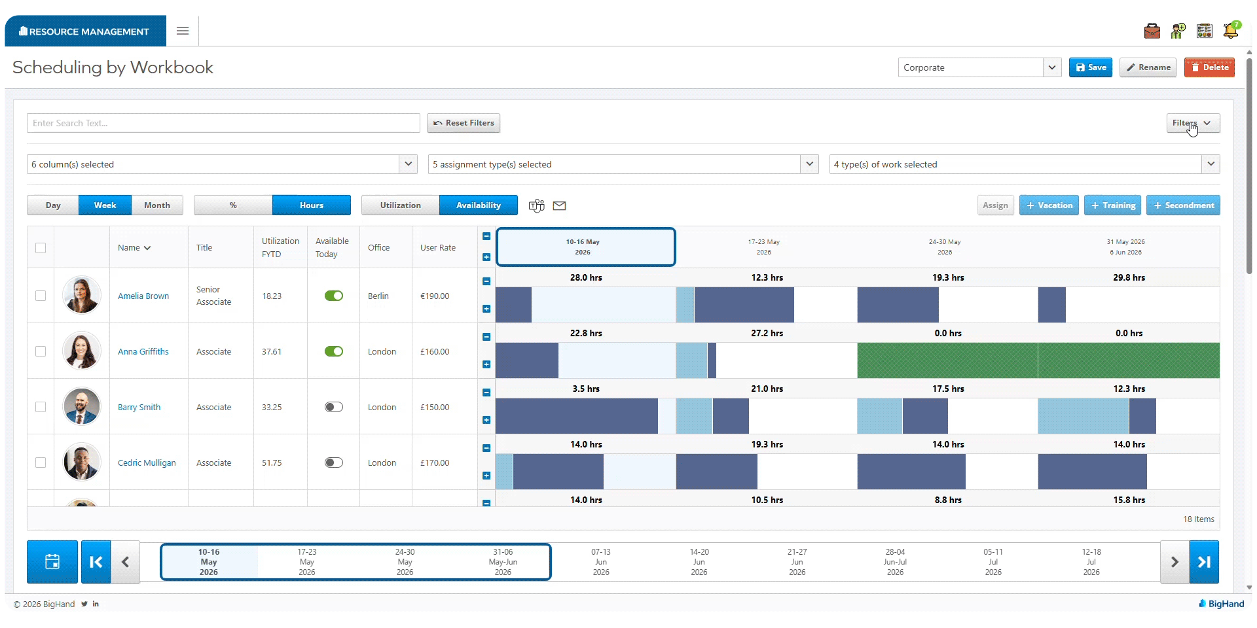Expand the Corporate workbook dropdown

point(980,67)
